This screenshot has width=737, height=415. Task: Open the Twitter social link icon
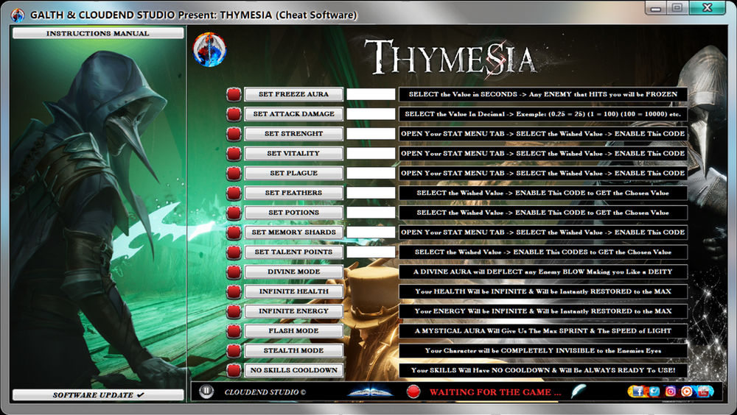654,391
